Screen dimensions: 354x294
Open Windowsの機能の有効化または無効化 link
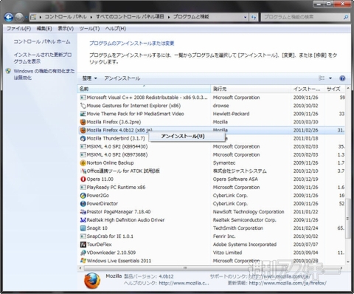click(44, 75)
